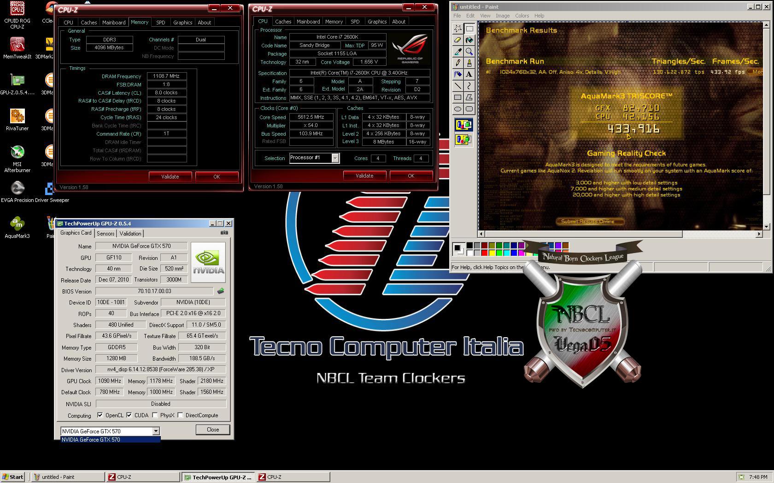Switch to TechPowerUp GPU-Z taskbar button

point(218,477)
